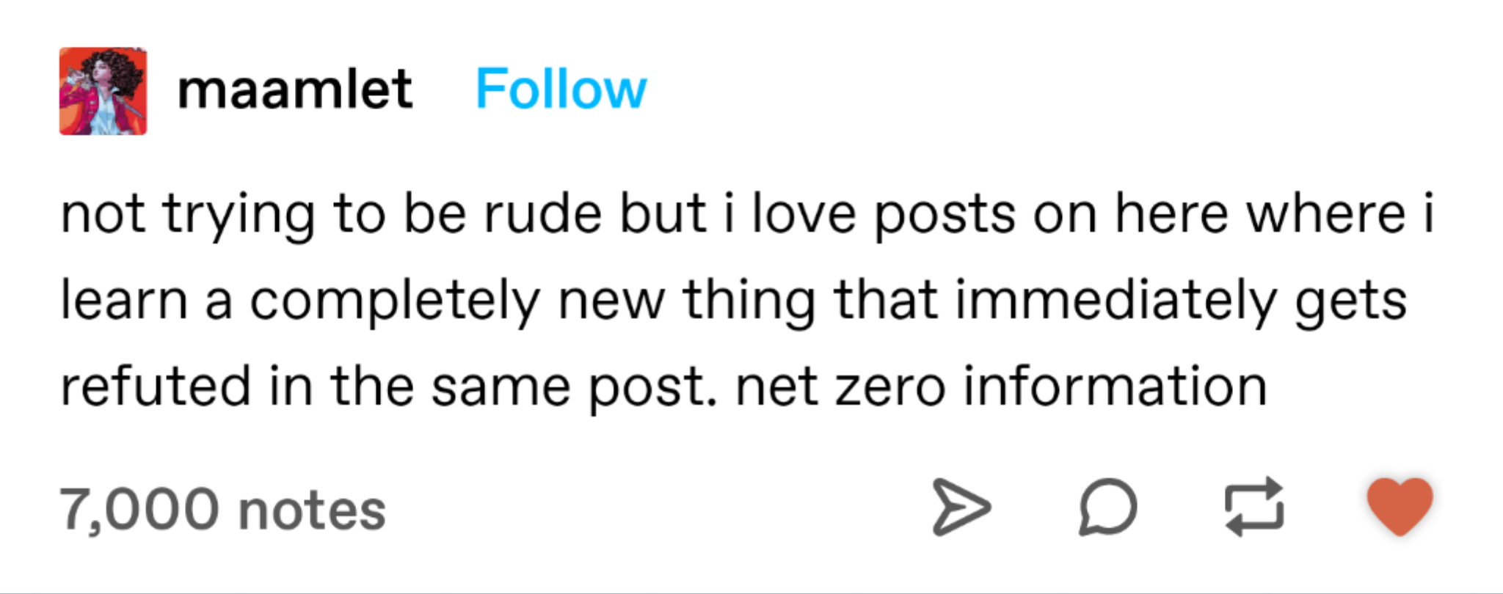This screenshot has width=1503, height=594.
Task: View the post detail from the text body
Action: tap(734, 297)
